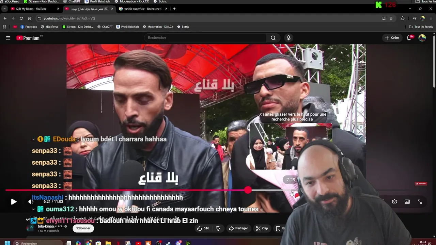
Task: Open the browser home page
Action: point(29,18)
